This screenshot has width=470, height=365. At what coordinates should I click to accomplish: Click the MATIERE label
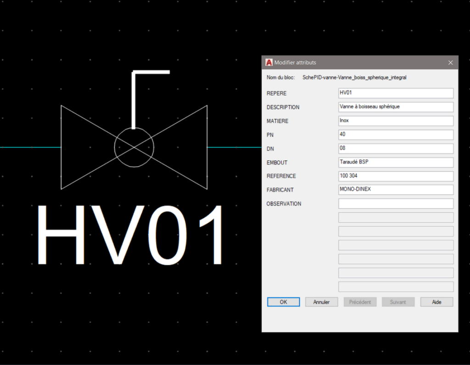click(x=277, y=121)
